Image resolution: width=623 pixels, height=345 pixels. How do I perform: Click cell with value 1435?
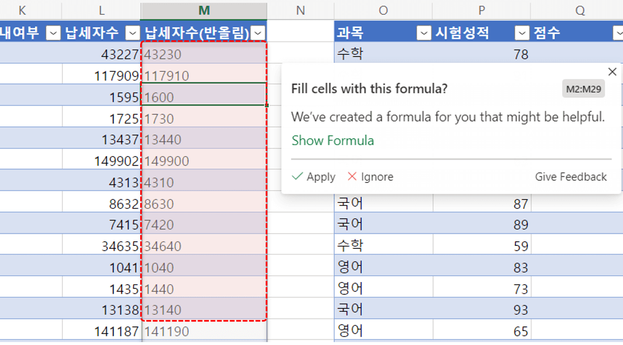coord(102,287)
